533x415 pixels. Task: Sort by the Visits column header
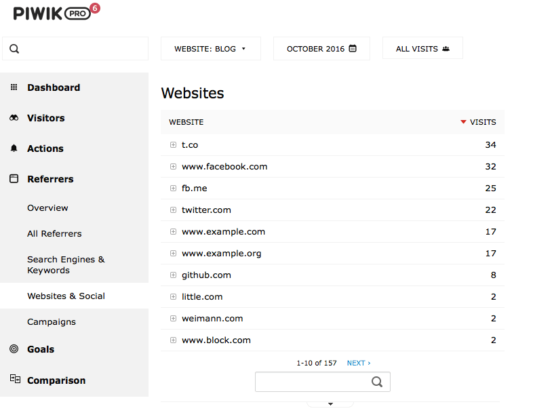(482, 122)
